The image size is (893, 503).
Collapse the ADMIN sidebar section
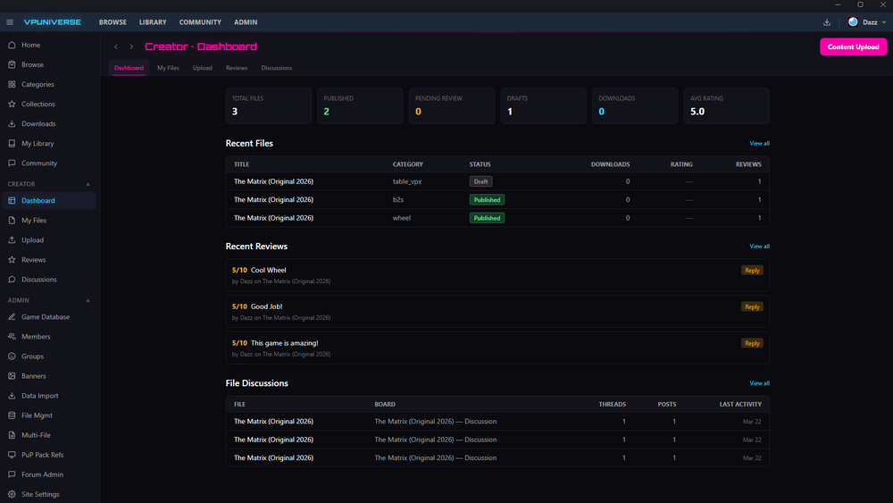(x=88, y=300)
